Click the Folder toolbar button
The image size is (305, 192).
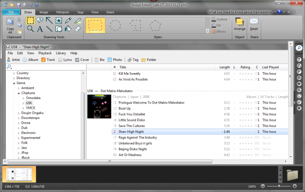(149, 60)
